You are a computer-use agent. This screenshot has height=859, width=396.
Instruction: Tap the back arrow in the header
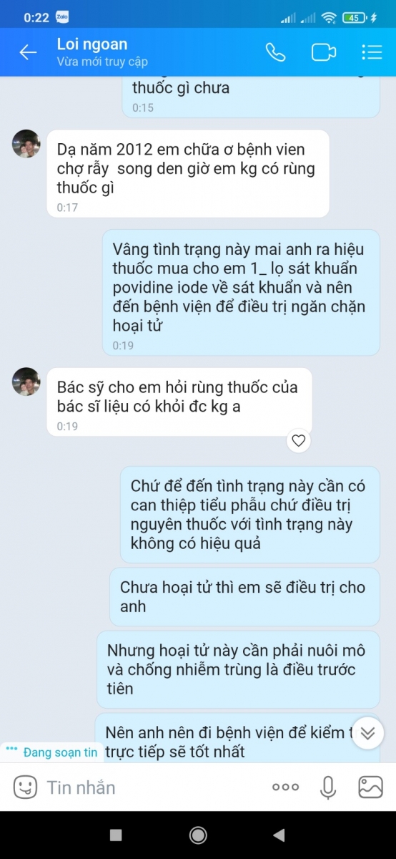[x=28, y=52]
